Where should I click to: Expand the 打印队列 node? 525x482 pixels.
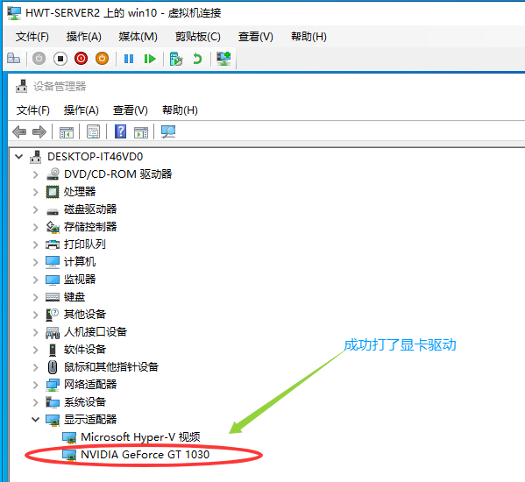click(35, 245)
